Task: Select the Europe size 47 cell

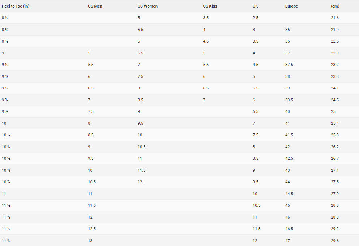Action: point(287,241)
